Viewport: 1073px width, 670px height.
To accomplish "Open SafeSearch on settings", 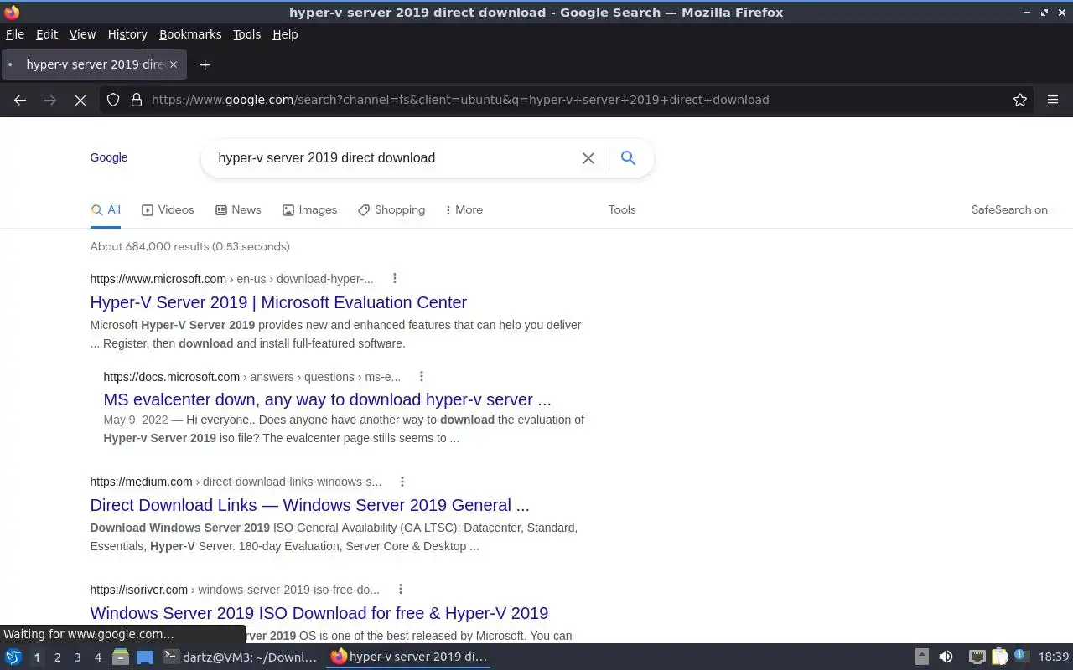I will tap(1009, 210).
